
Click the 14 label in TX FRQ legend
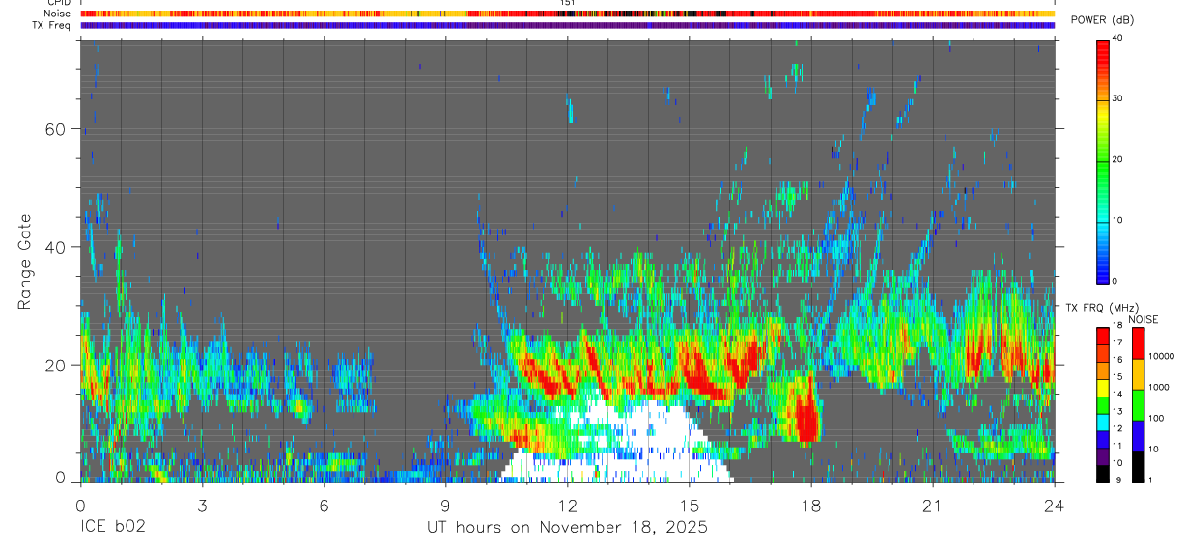pyautogui.click(x=1118, y=395)
